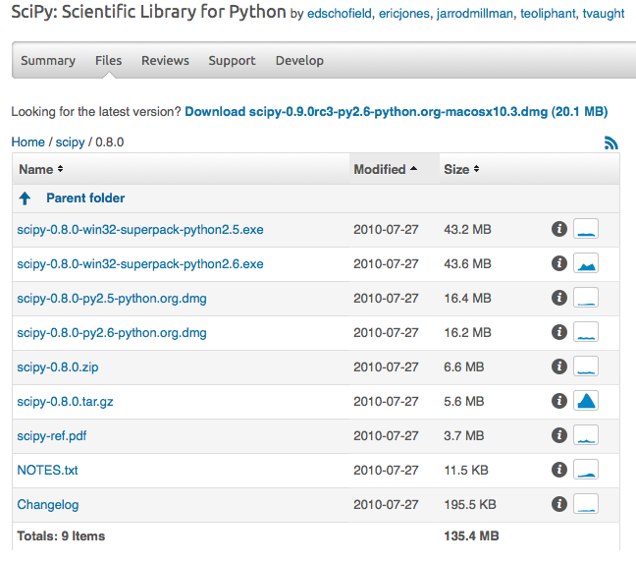Show info icon for scipy-ref.pdf

click(558, 435)
